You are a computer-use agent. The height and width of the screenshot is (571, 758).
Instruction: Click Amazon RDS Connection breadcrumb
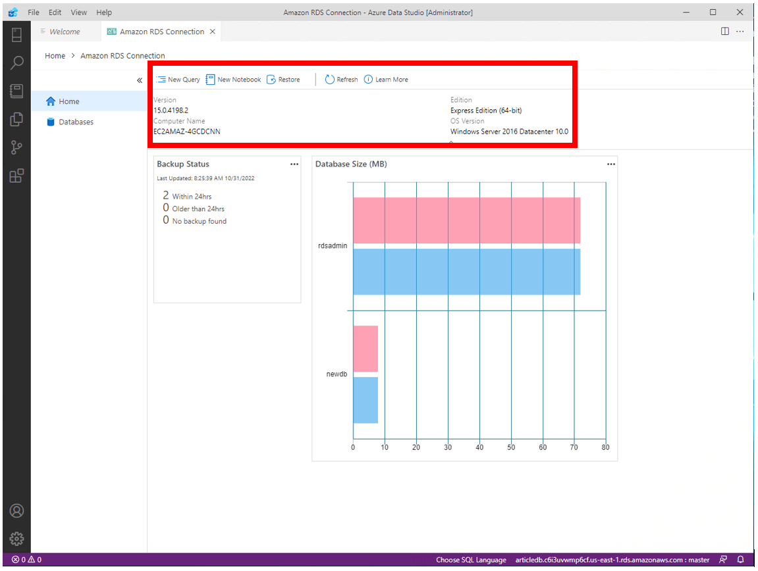point(122,56)
